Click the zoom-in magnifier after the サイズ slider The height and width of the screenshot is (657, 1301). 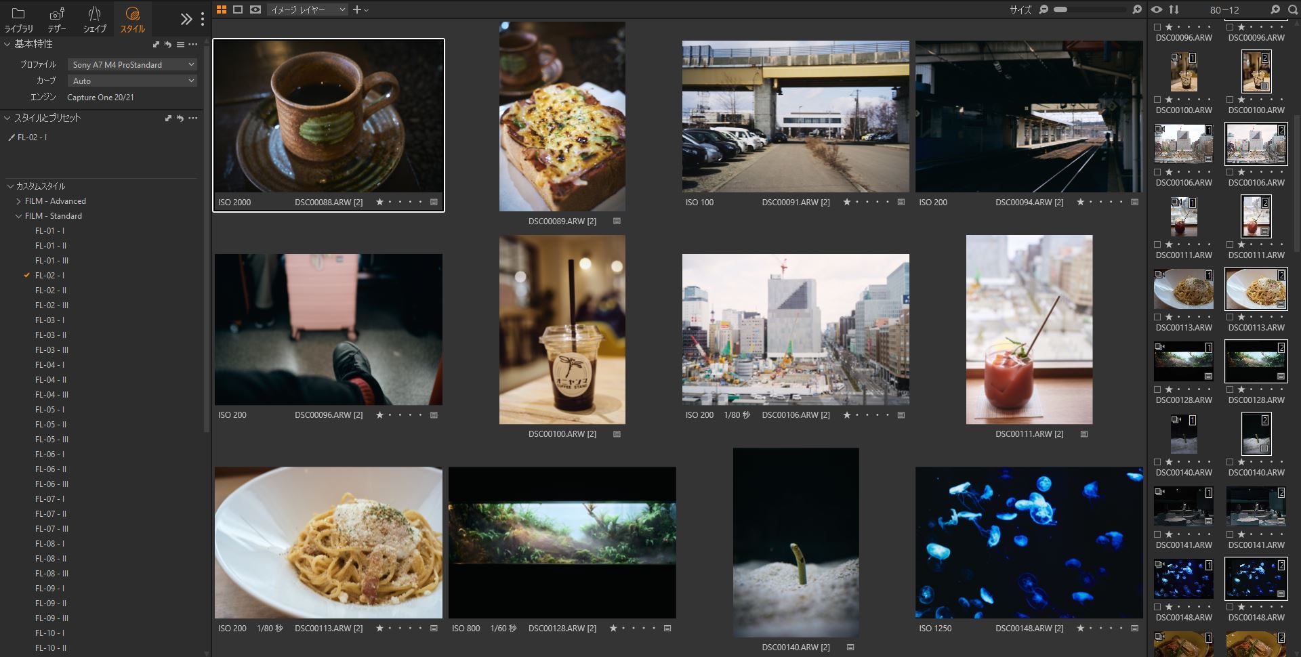1137,9
